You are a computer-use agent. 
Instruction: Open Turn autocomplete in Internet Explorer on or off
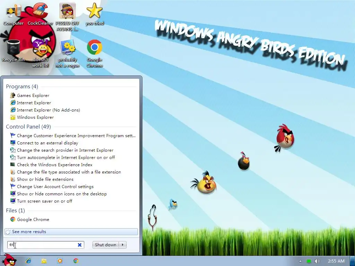coord(63,158)
